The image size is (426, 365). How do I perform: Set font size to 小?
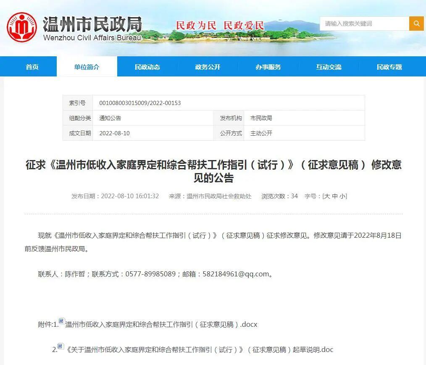(342, 196)
